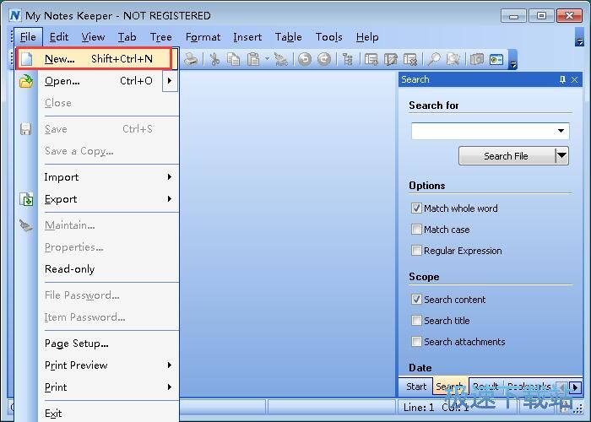Open the Tools menu
The width and height of the screenshot is (591, 422).
pos(328,37)
